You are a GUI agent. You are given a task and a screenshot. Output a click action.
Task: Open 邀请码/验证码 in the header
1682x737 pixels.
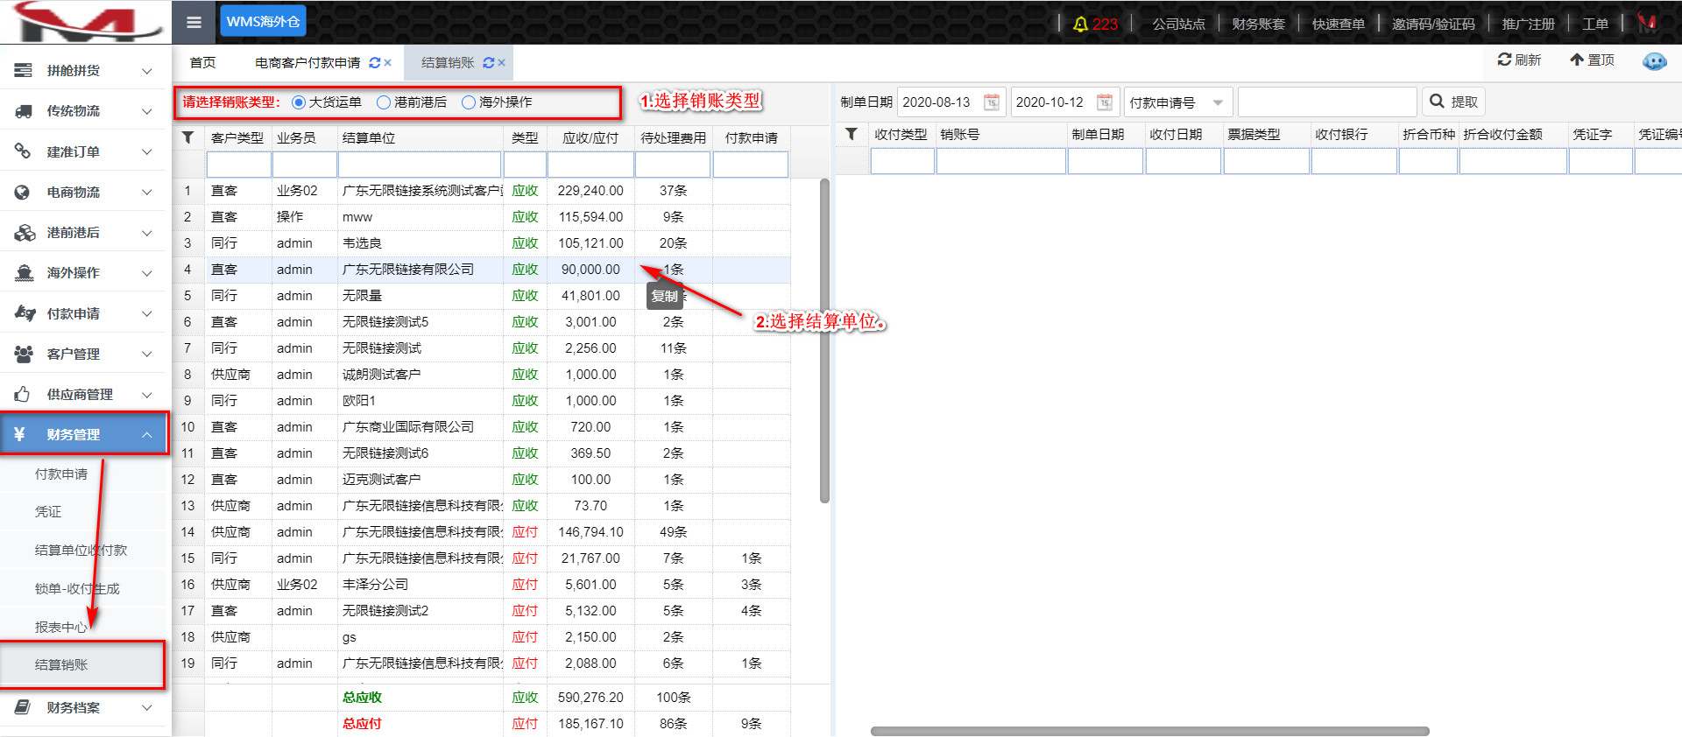tap(1433, 24)
